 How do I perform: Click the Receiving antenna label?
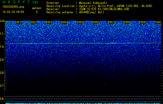[60, 12]
